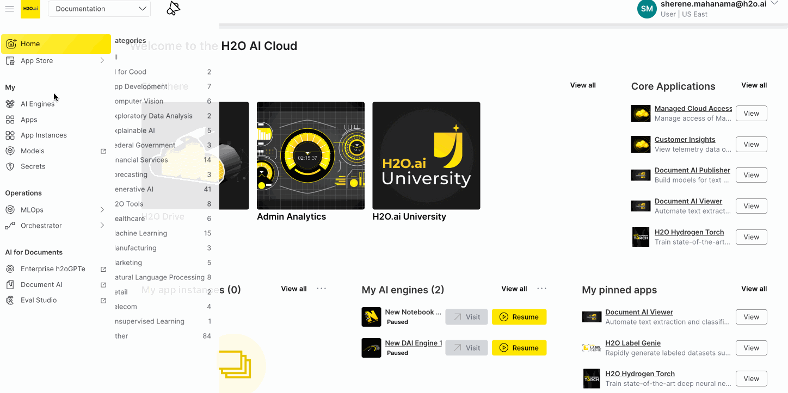The image size is (788, 393).
Task: Click the Orchestrator sidebar icon
Action: pos(10,226)
